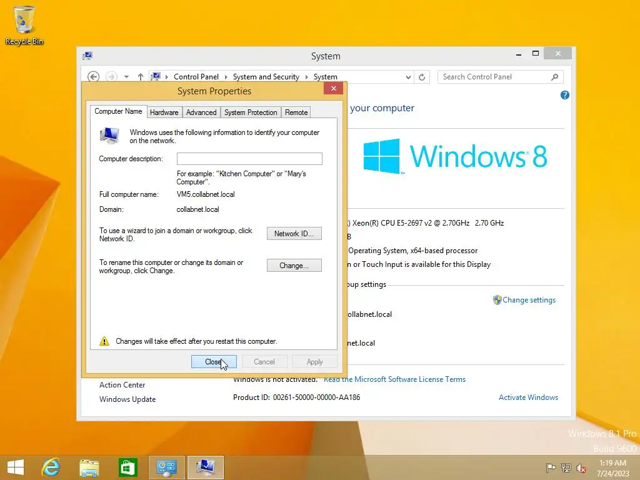Screen dimensions: 640x480
Task: Open the Recycle Bin desktop icon
Action: pos(24,25)
